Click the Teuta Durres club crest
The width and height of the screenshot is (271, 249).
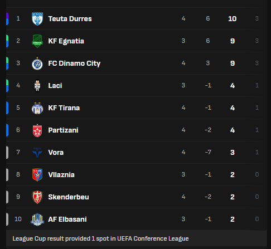37,19
